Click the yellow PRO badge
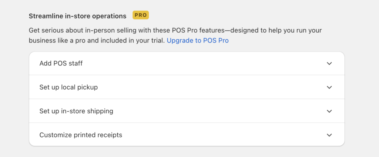 tap(141, 15)
